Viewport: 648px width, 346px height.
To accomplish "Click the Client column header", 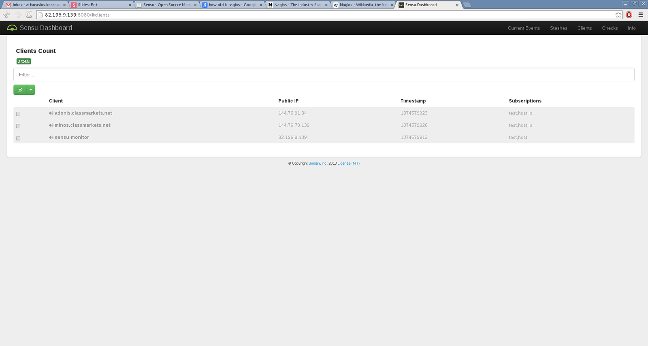I will tap(56, 101).
